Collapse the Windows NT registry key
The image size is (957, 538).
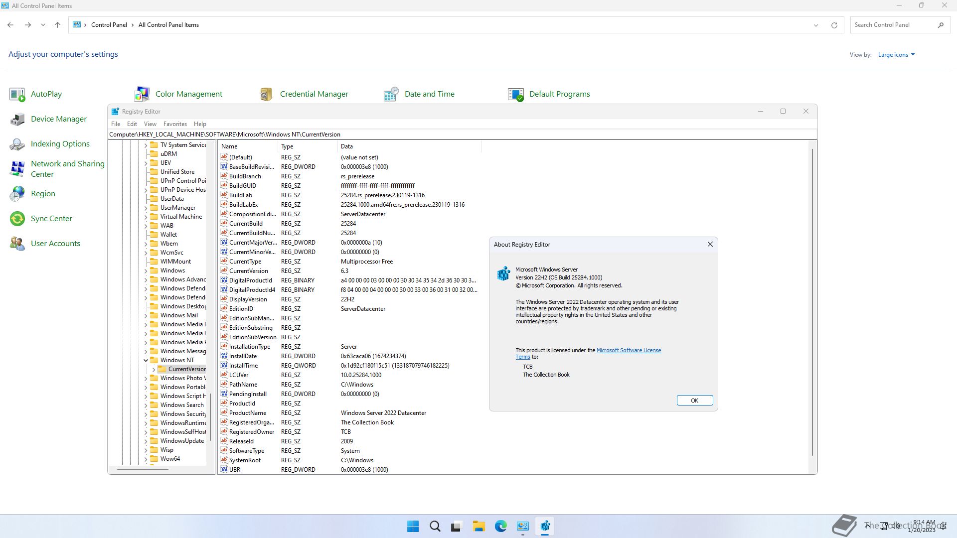click(x=146, y=360)
